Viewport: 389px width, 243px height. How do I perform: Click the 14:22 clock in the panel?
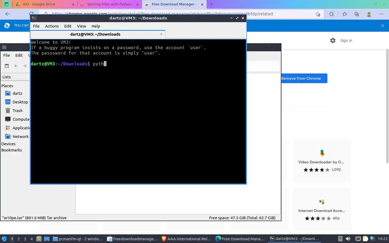click(x=383, y=239)
